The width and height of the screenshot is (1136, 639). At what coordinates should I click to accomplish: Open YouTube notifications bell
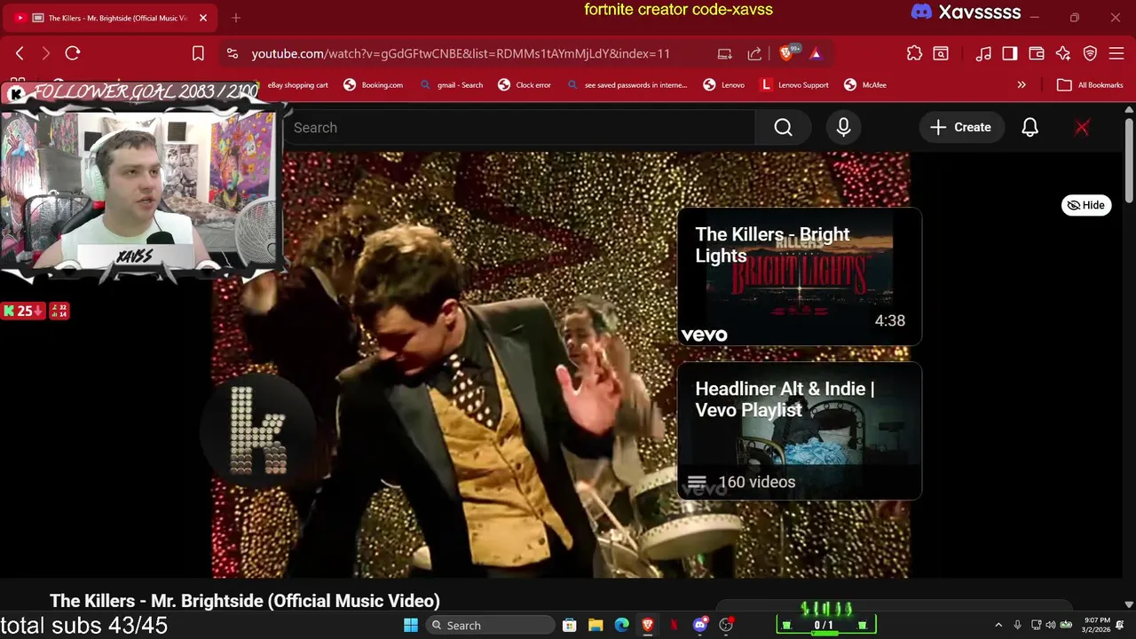click(1029, 128)
